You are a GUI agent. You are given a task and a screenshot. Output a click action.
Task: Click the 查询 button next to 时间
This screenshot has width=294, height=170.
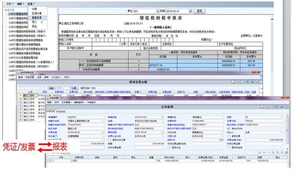(199, 11)
